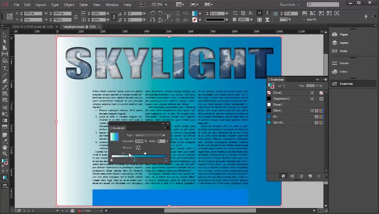Click the gradient Location percentage field
This screenshot has width=379, height=214.
pyautogui.click(x=139, y=141)
